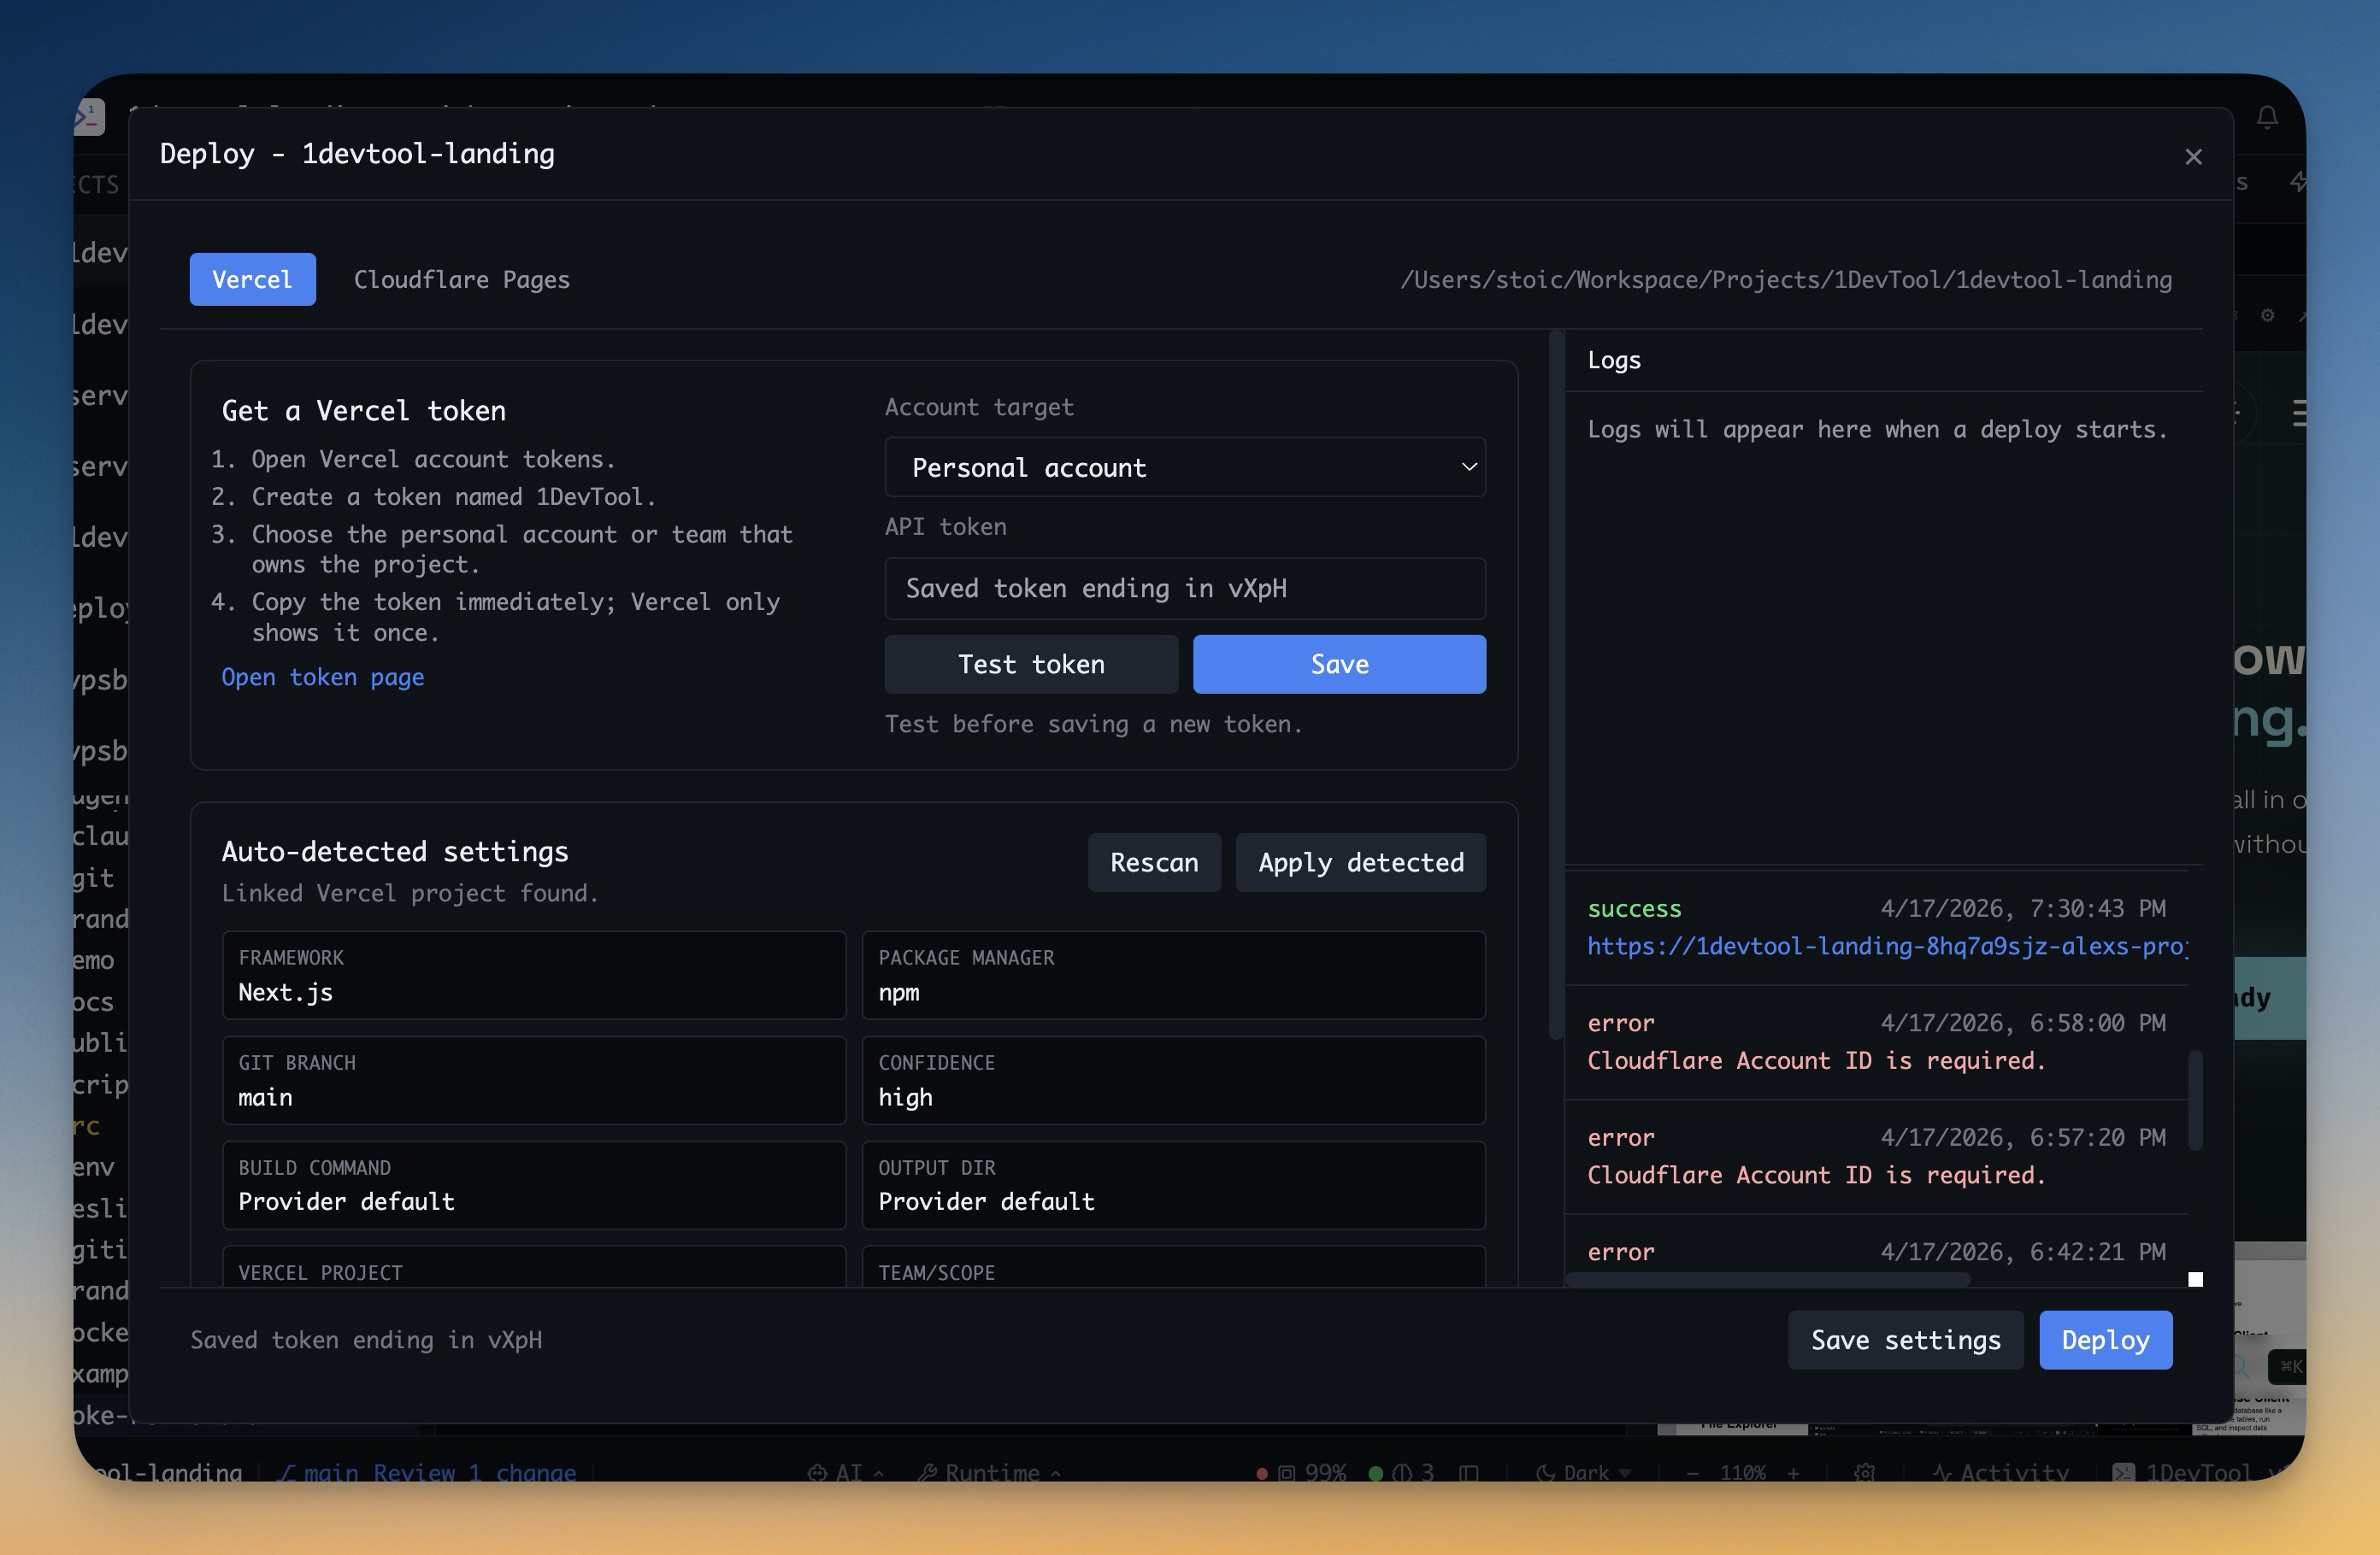Open the settings gear in status bar
The image size is (2380, 1555).
click(x=1864, y=1472)
